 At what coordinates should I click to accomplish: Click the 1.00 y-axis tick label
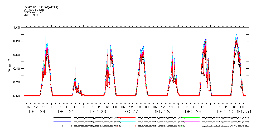17,27
